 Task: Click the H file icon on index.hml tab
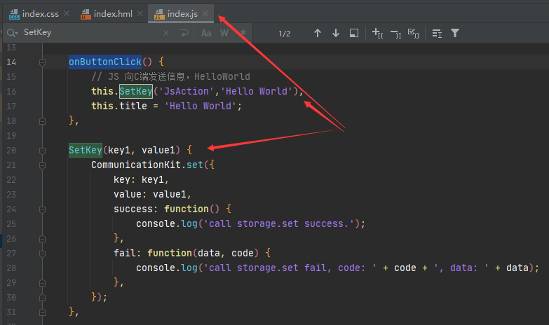pos(86,14)
